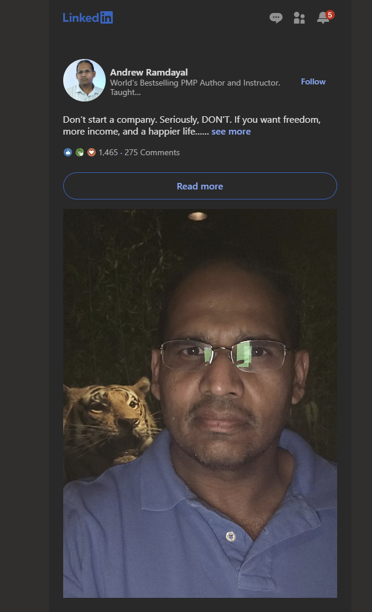Click the World's Bestselling PMP Author headline

coord(195,83)
